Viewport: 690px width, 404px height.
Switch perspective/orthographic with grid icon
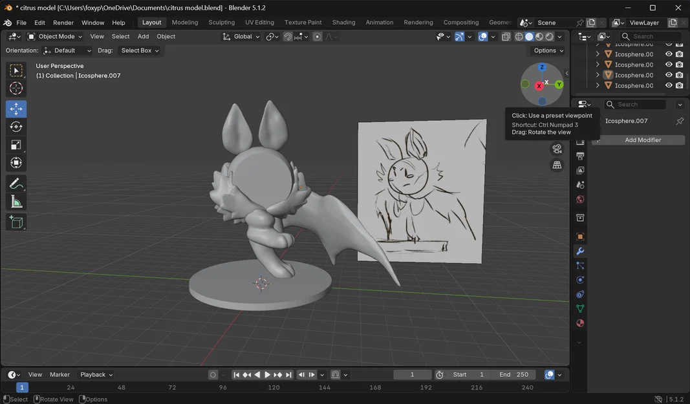tap(557, 165)
